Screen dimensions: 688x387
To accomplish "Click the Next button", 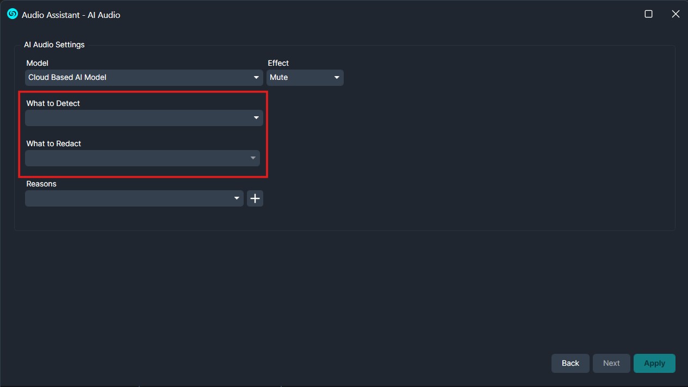I will (611, 363).
